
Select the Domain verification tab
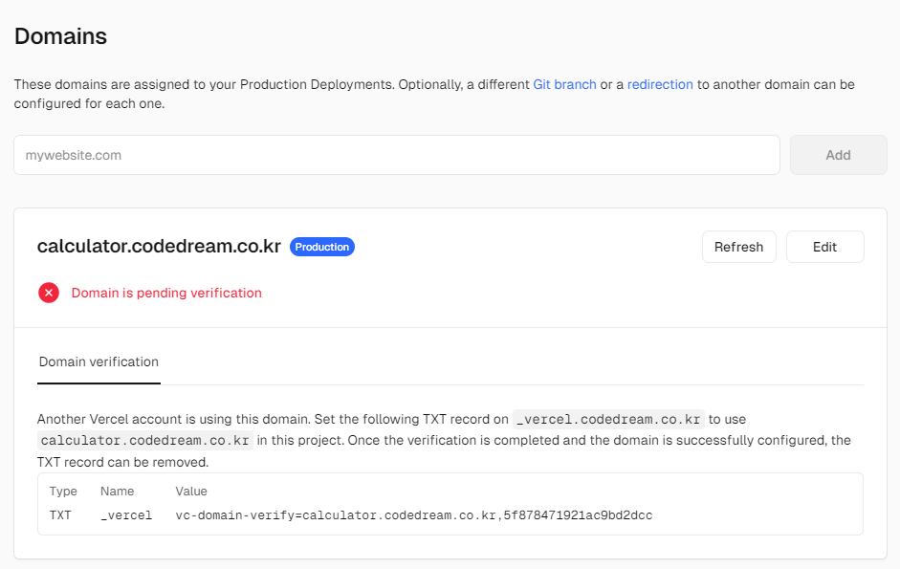(99, 361)
